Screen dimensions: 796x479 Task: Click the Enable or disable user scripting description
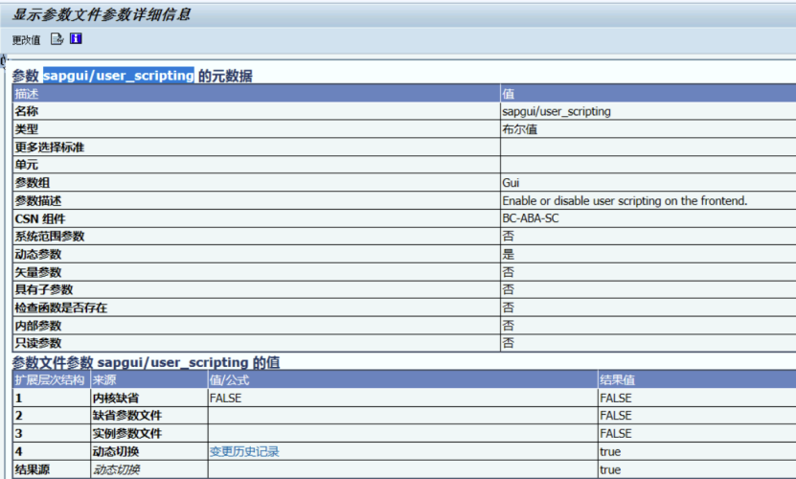pyautogui.click(x=625, y=200)
